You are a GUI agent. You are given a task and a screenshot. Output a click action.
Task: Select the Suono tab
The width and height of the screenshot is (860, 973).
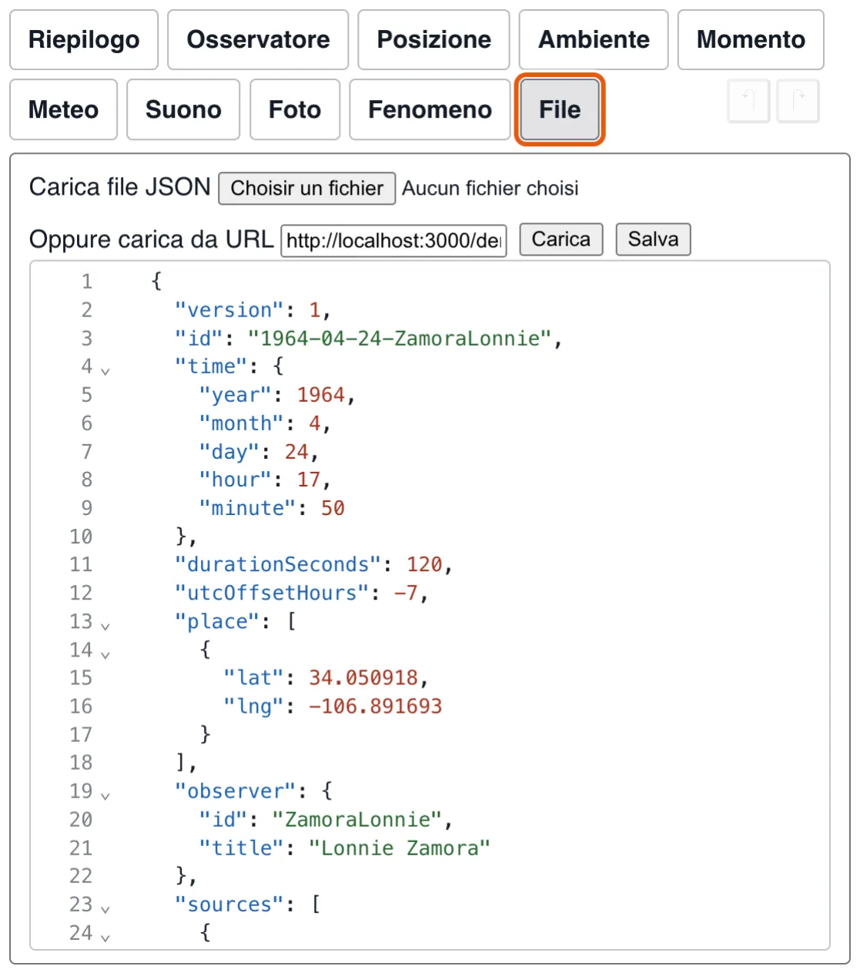pos(183,110)
